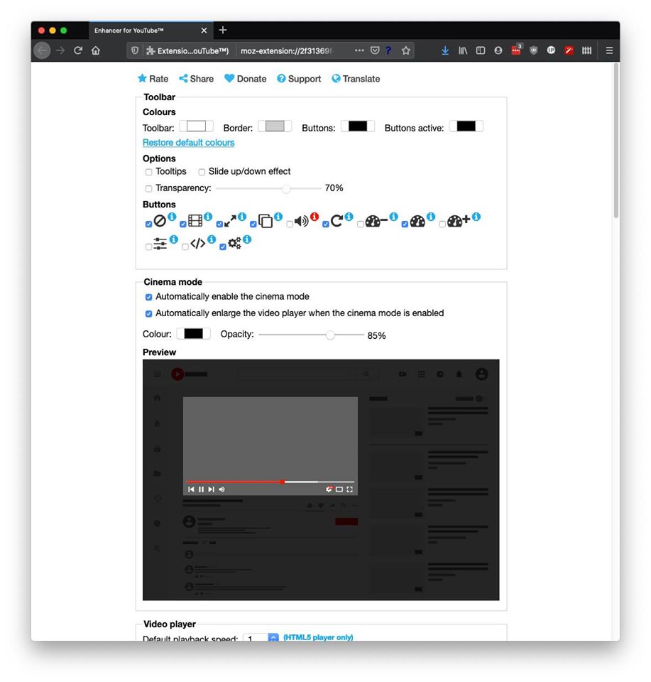Open the page actions ellipsis menu
This screenshot has height=682, width=651.
click(x=359, y=50)
